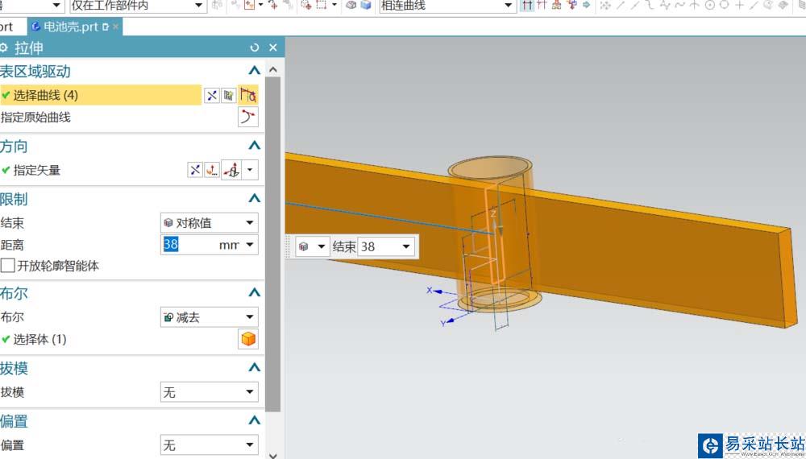Collapse the 表区域驱动 section

[x=254, y=71]
